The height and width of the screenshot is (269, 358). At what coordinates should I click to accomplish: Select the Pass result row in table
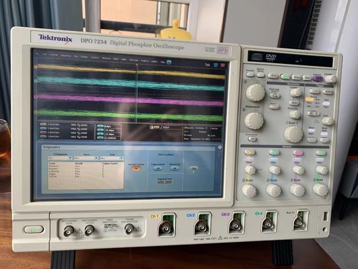click(x=86, y=166)
